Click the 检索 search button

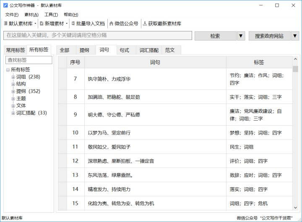pos(215,36)
